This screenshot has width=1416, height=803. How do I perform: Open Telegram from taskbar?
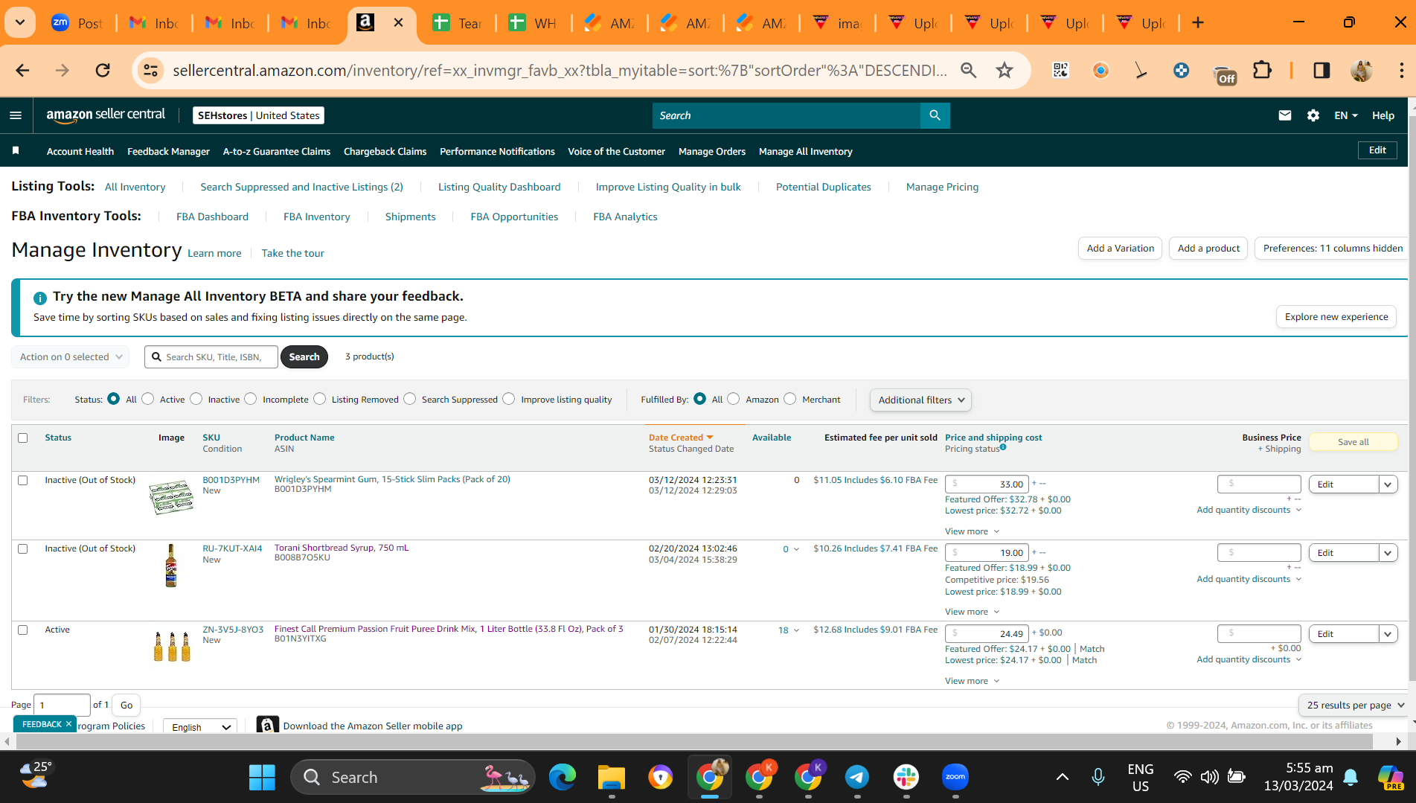(x=857, y=777)
